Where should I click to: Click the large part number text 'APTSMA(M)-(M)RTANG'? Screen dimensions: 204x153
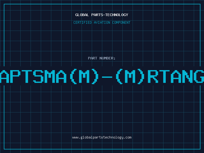coord(102,76)
